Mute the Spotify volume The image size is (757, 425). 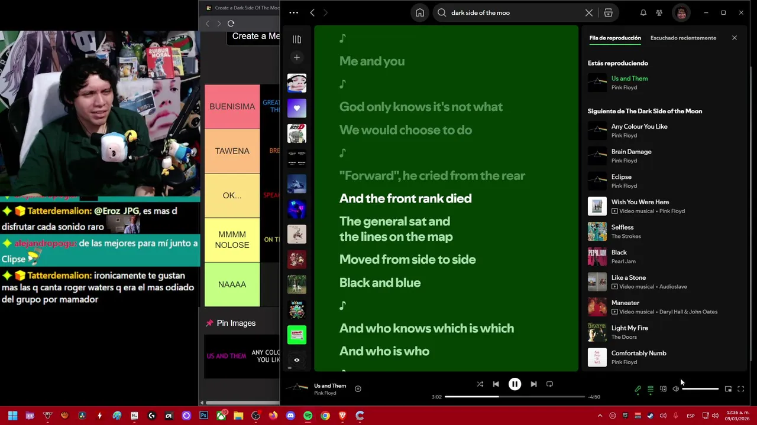tap(675, 389)
